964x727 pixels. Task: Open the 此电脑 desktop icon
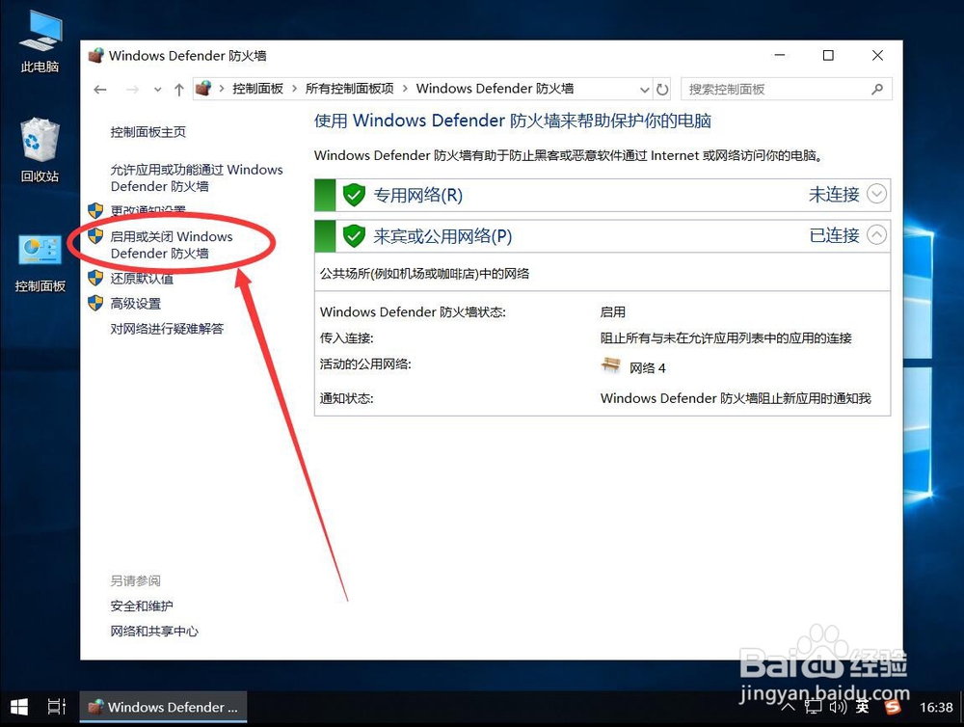pyautogui.click(x=40, y=41)
